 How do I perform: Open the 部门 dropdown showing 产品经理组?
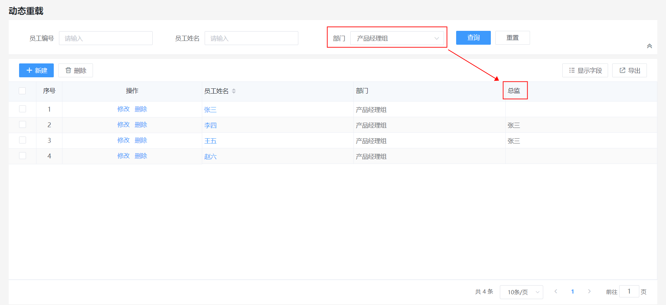pyautogui.click(x=397, y=38)
